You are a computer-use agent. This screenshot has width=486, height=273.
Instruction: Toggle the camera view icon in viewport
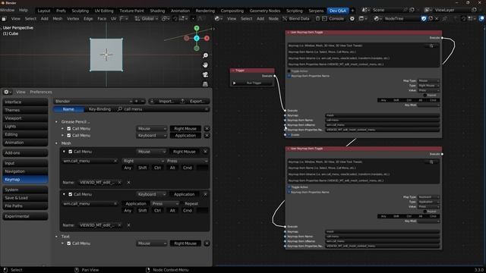(x=205, y=74)
